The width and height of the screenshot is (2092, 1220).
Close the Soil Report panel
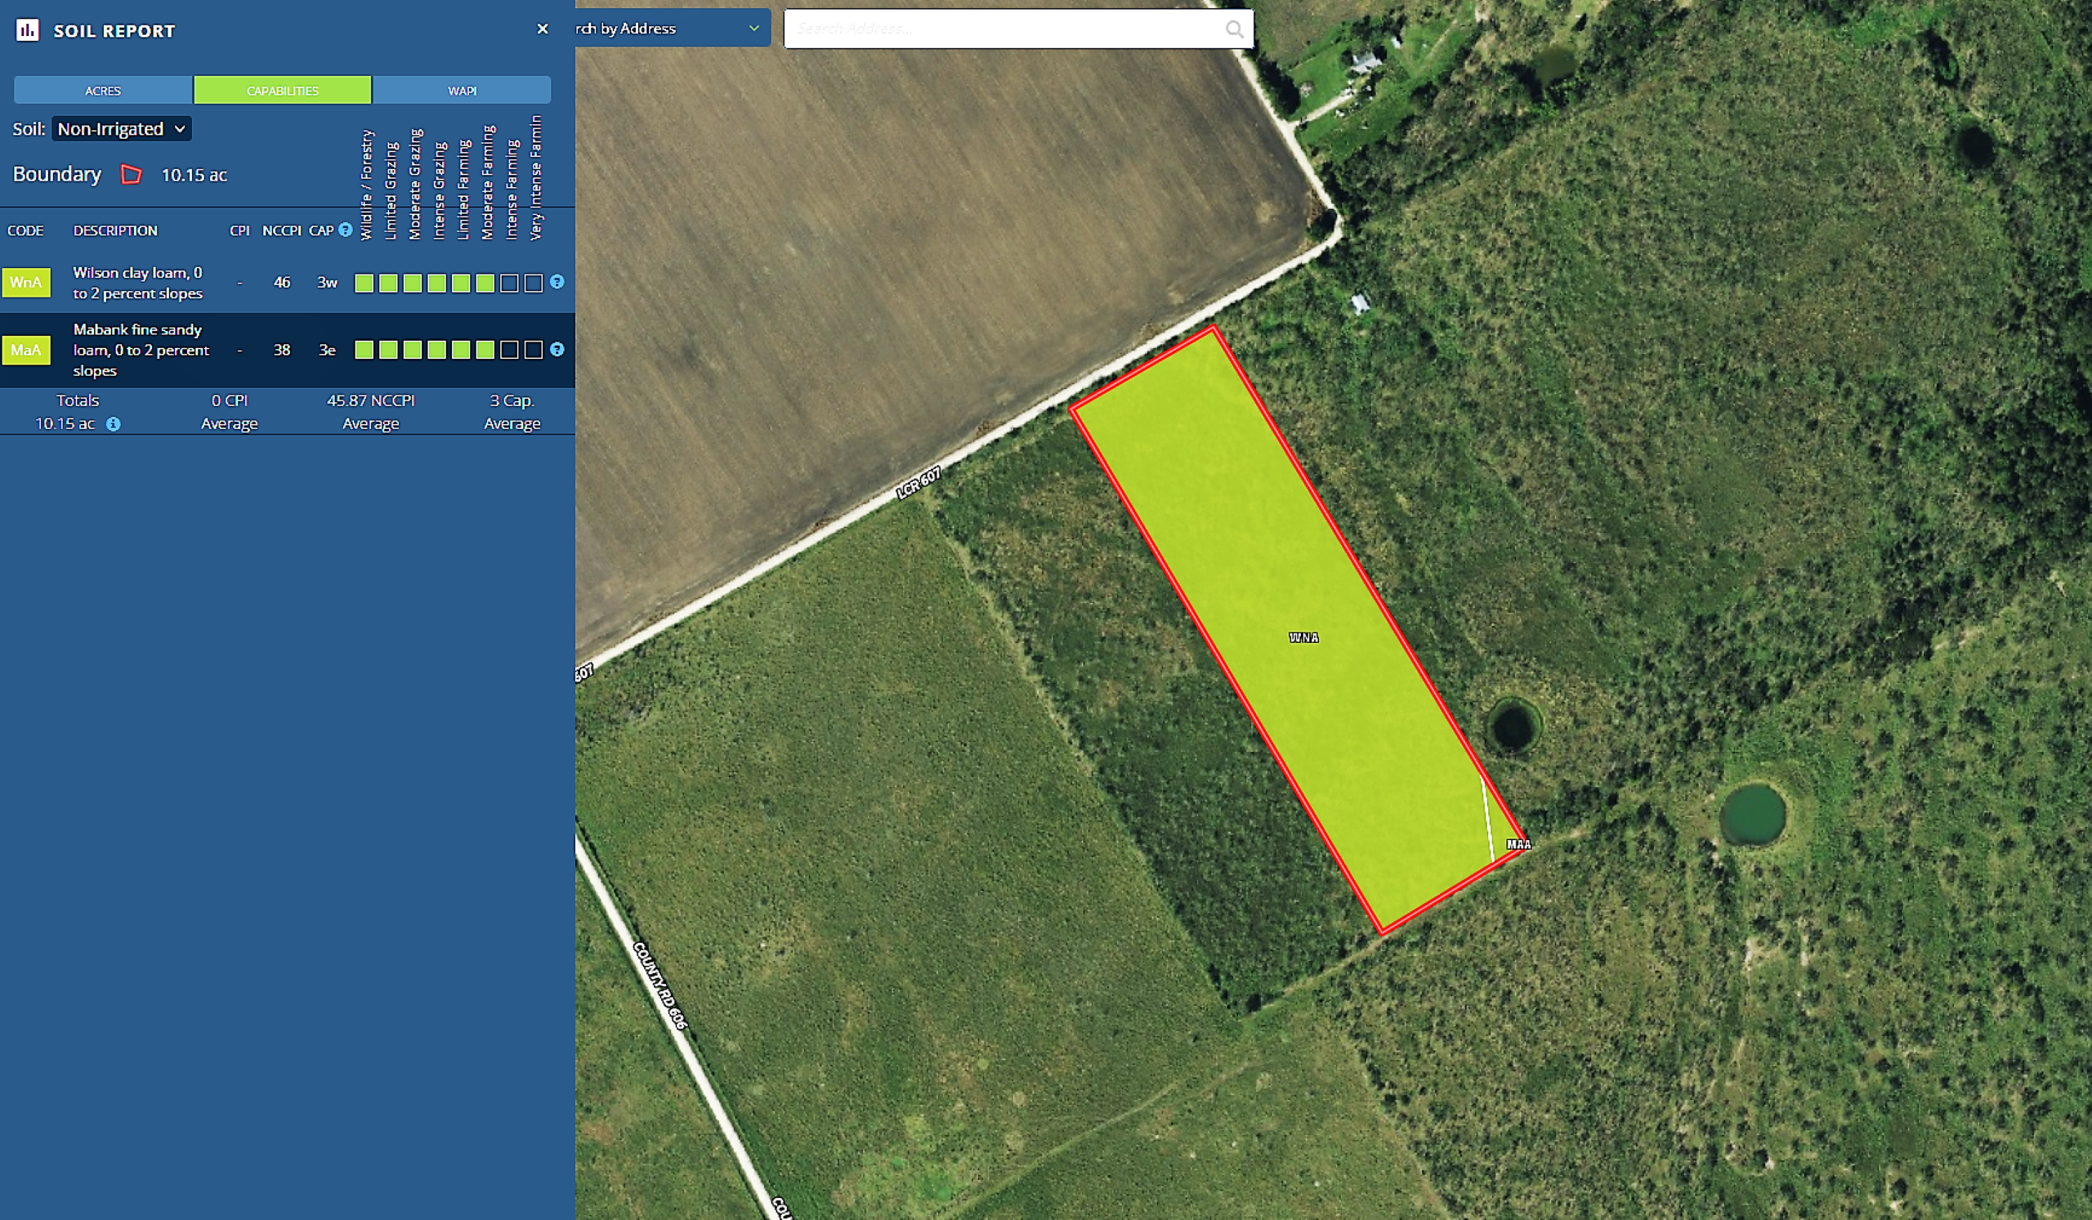click(x=542, y=29)
